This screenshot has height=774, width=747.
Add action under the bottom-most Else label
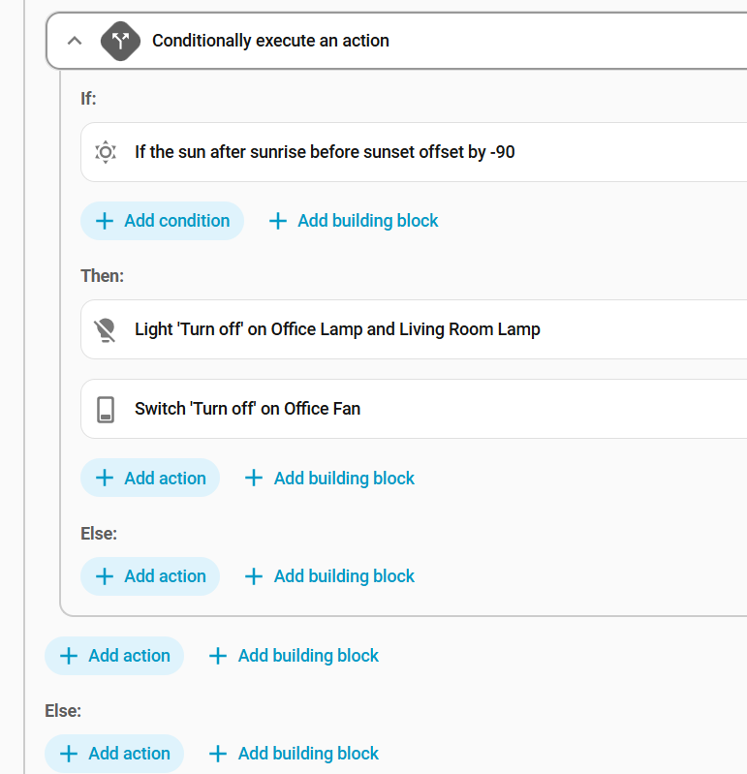pyautogui.click(x=114, y=754)
